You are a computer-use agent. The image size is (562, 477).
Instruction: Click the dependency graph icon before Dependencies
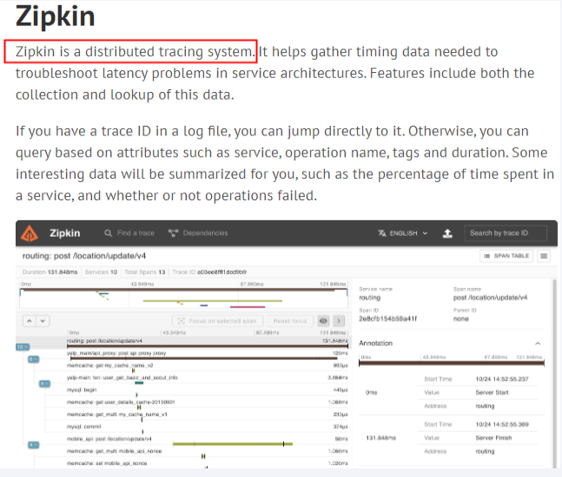173,233
